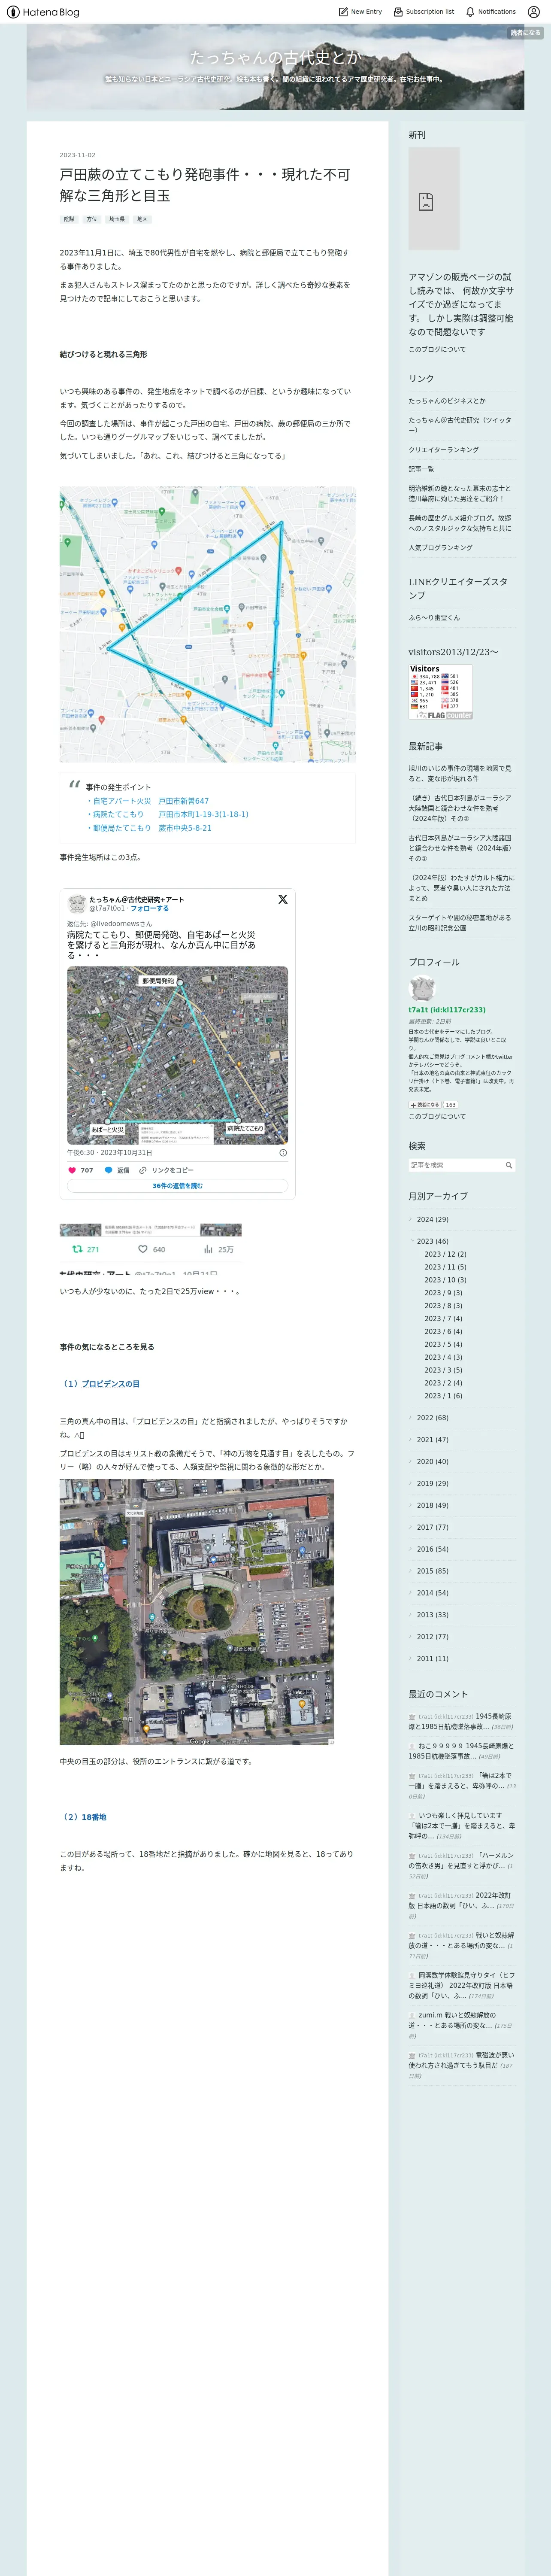This screenshot has height=2576, width=551.
Task: Click the profile avatar image
Action: coord(422,988)
